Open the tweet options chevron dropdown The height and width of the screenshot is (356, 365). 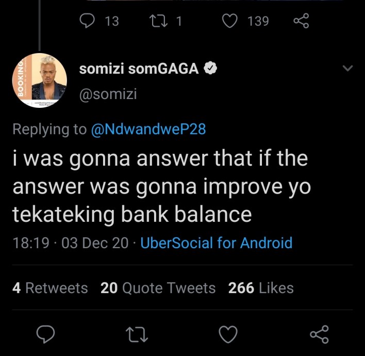(x=348, y=68)
